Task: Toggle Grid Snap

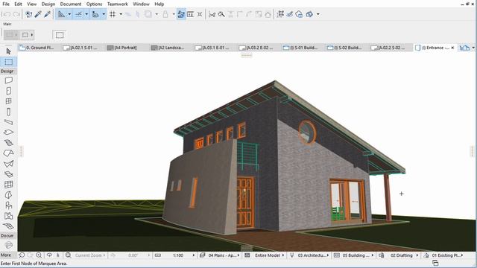Action: (x=113, y=14)
